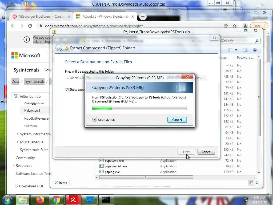Launch Firefox from taskbar
Screen dimensions: 273x205
[40, 200]
